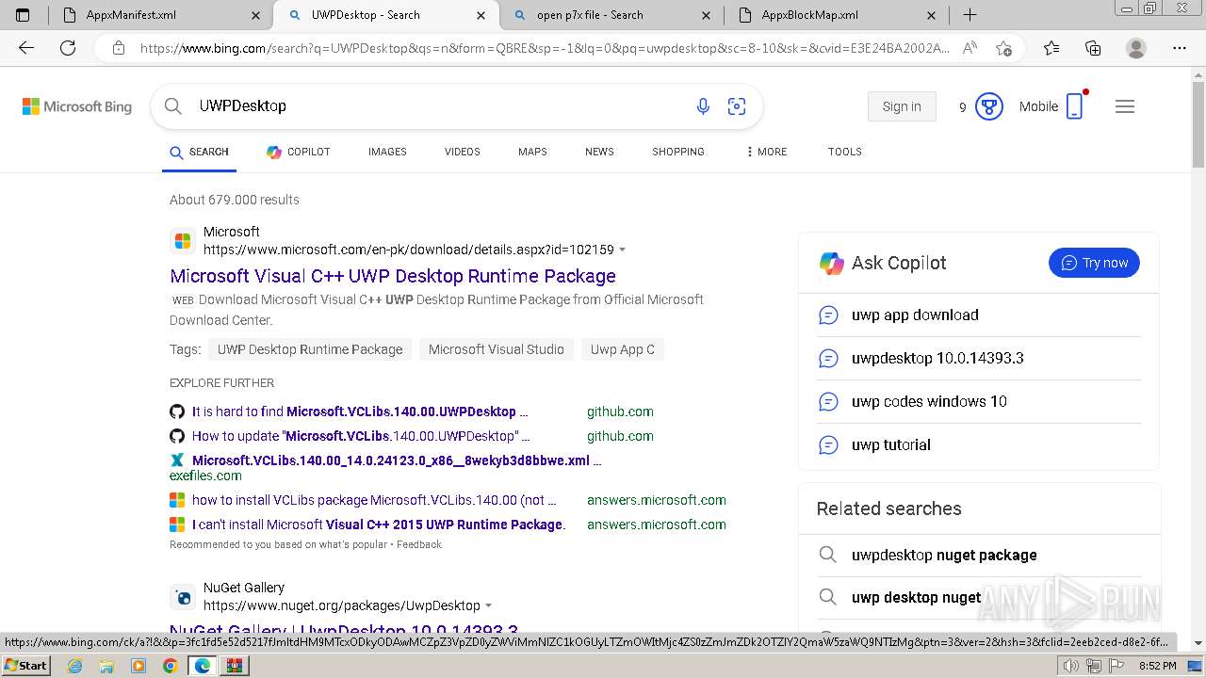This screenshot has width=1206, height=678.
Task: Open Internet Explorer from taskbar
Action: pyautogui.click(x=75, y=666)
